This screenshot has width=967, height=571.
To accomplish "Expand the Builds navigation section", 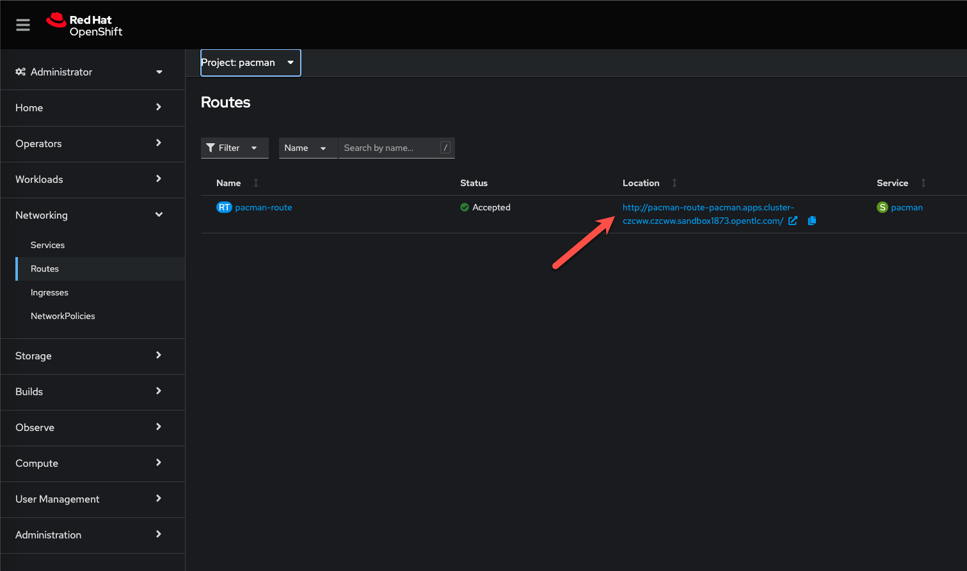I will pyautogui.click(x=92, y=391).
